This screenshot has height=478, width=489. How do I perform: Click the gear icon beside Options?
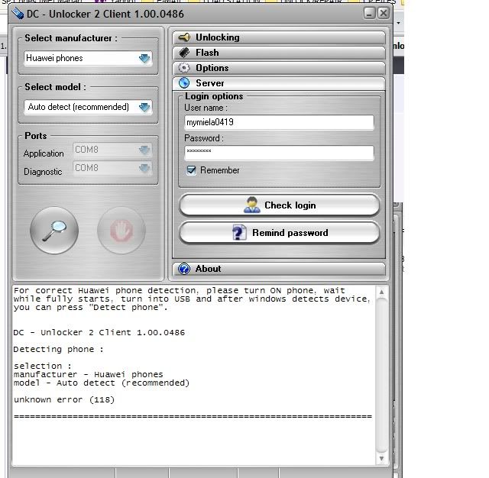pos(183,68)
